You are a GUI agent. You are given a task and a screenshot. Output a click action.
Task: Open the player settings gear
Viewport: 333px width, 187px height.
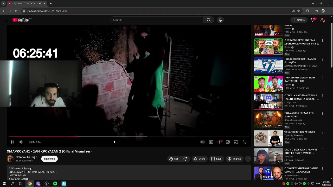[220, 142]
